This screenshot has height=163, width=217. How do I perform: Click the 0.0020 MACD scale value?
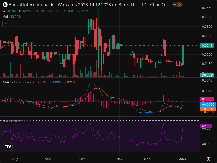[x=207, y=91]
